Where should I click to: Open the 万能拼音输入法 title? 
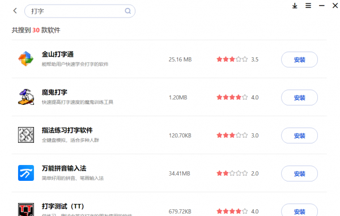(64, 168)
